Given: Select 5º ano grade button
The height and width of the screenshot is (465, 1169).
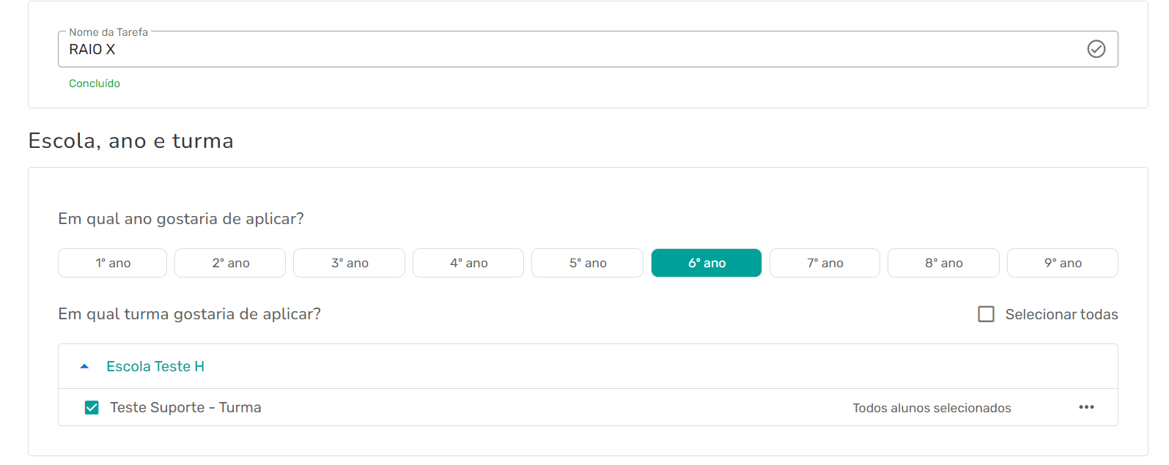Looking at the screenshot, I should pyautogui.click(x=587, y=263).
